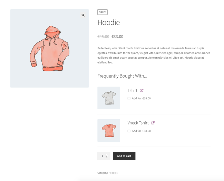Click the Hoodie product title

pos(109,23)
